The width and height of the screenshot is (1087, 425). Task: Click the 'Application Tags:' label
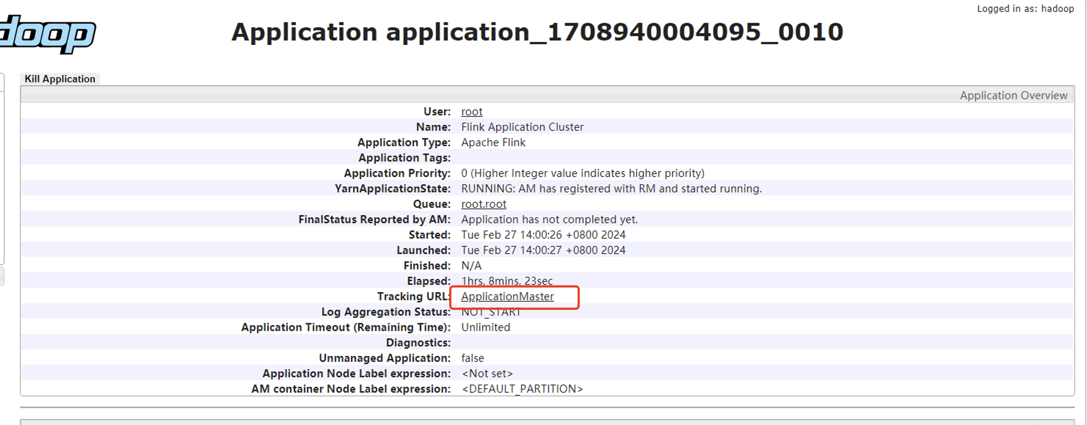click(405, 158)
